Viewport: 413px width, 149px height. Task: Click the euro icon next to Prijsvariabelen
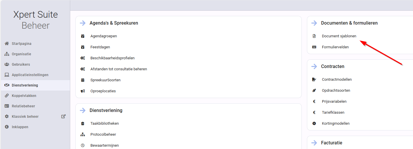click(x=314, y=102)
